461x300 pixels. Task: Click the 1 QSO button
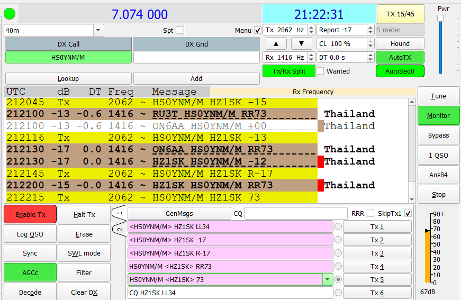pos(438,155)
